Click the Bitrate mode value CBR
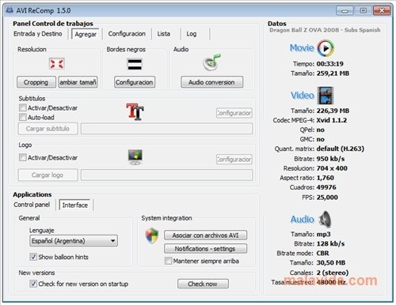The image size is (396, 305). pyautogui.click(x=322, y=253)
